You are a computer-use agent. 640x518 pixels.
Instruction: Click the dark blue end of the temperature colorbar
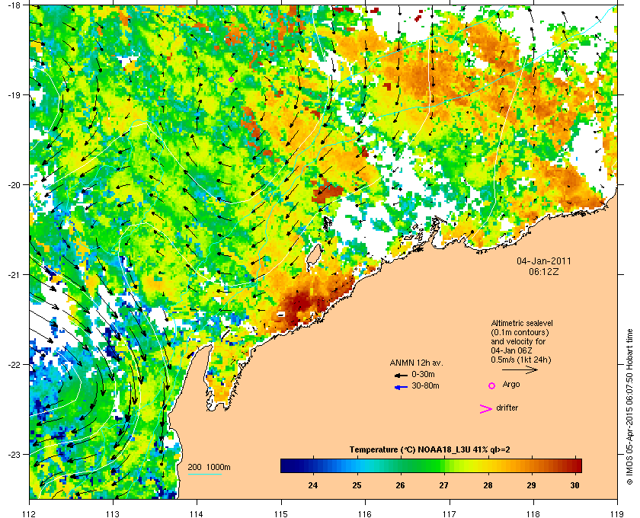click(x=286, y=465)
